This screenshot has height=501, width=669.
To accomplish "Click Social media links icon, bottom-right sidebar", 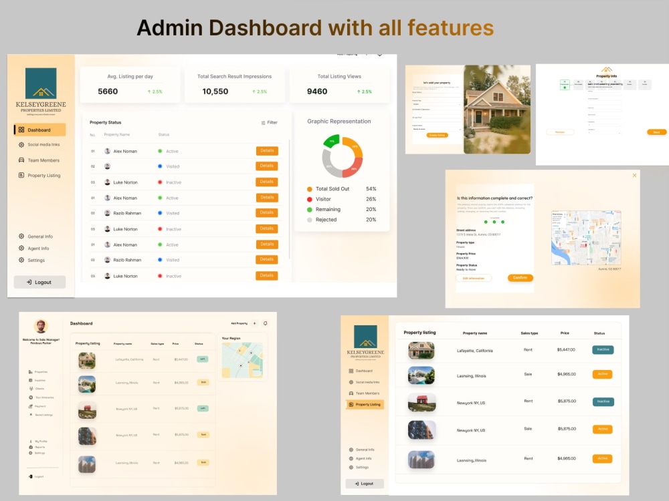I will coord(351,382).
